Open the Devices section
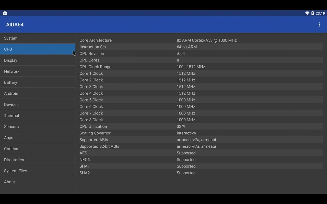This screenshot has width=327, height=204. (x=38, y=105)
